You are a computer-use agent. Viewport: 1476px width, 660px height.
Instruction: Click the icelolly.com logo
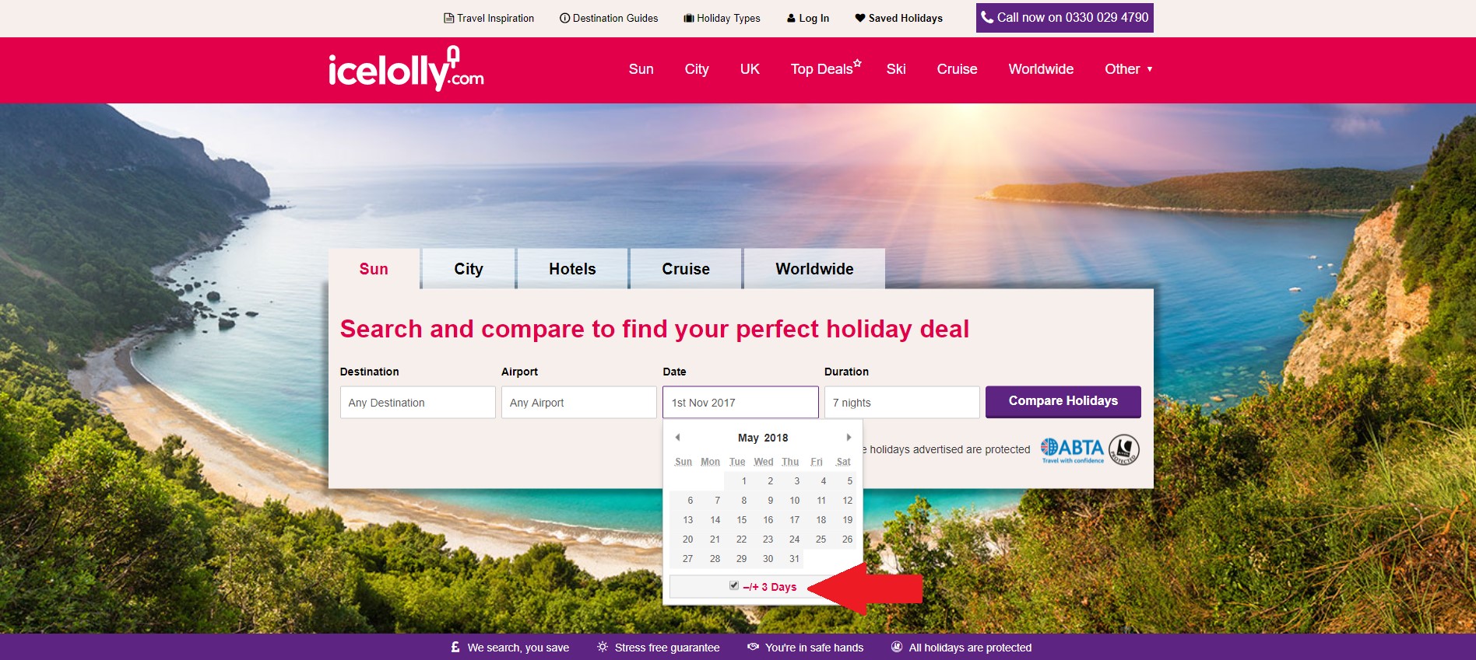point(406,69)
